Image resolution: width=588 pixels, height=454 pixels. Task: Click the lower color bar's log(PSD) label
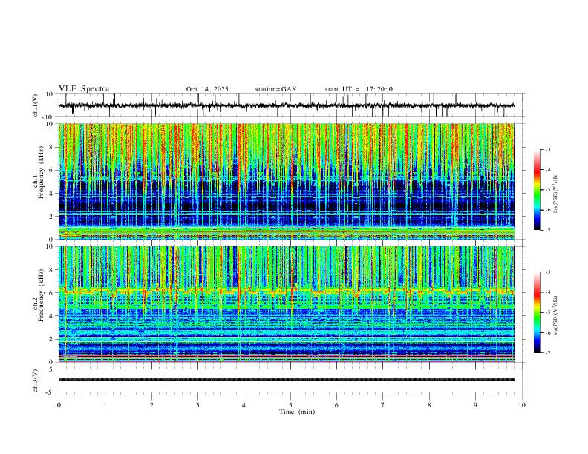[x=556, y=315]
